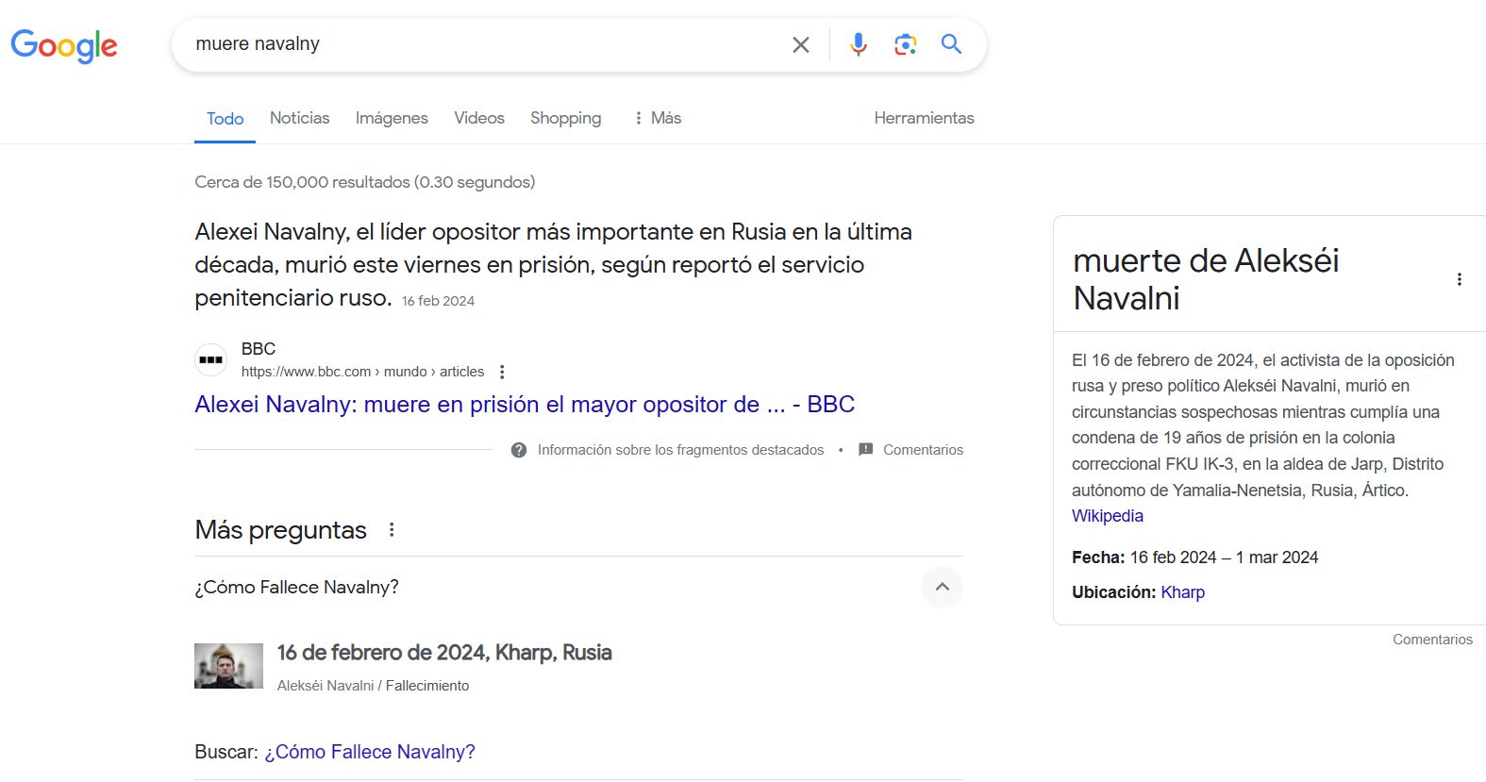Image resolution: width=1486 pixels, height=782 pixels.
Task: Click the Navalni thumbnail image
Action: tap(228, 666)
